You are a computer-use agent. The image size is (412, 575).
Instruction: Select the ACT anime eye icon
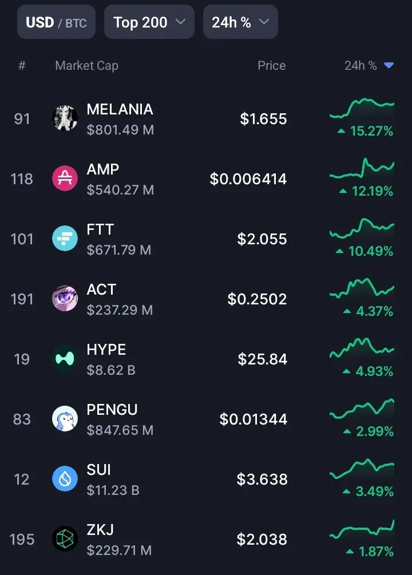[x=65, y=299]
